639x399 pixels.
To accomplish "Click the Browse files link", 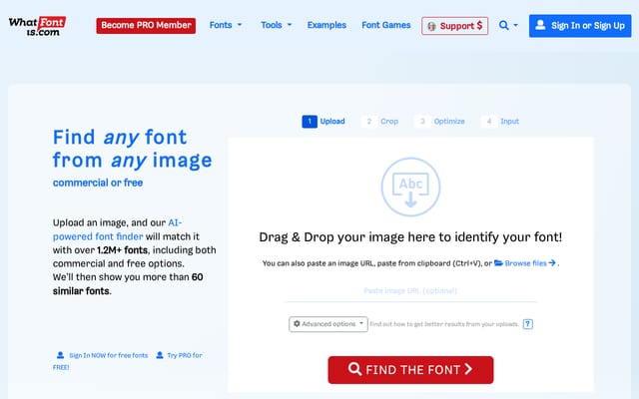I will [x=525, y=263].
